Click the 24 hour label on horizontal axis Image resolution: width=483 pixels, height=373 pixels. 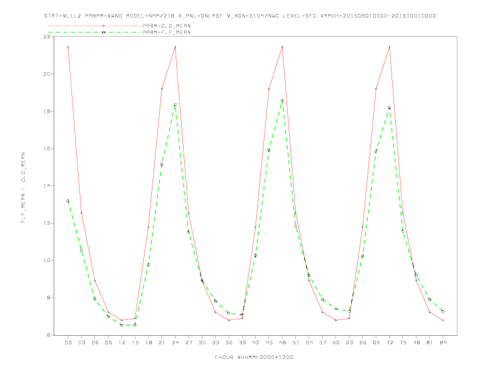coord(175,343)
